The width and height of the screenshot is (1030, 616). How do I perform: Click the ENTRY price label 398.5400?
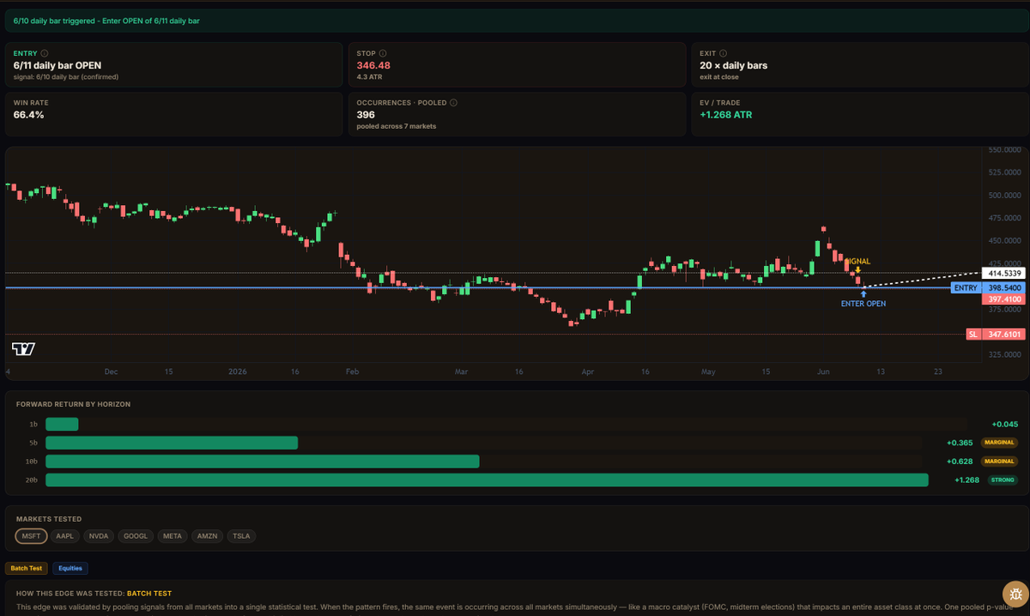click(988, 288)
